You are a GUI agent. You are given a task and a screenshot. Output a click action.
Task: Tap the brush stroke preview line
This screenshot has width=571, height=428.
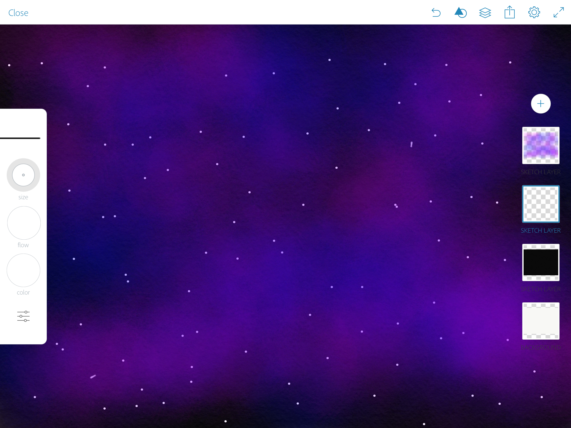coord(20,138)
